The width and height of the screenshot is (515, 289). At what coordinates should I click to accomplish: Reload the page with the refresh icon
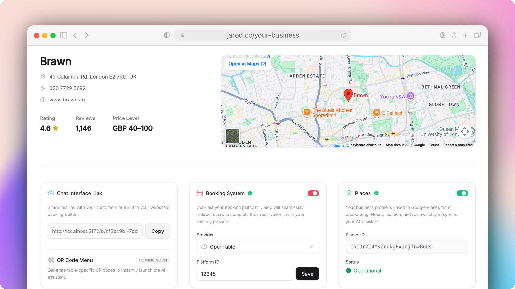click(343, 35)
